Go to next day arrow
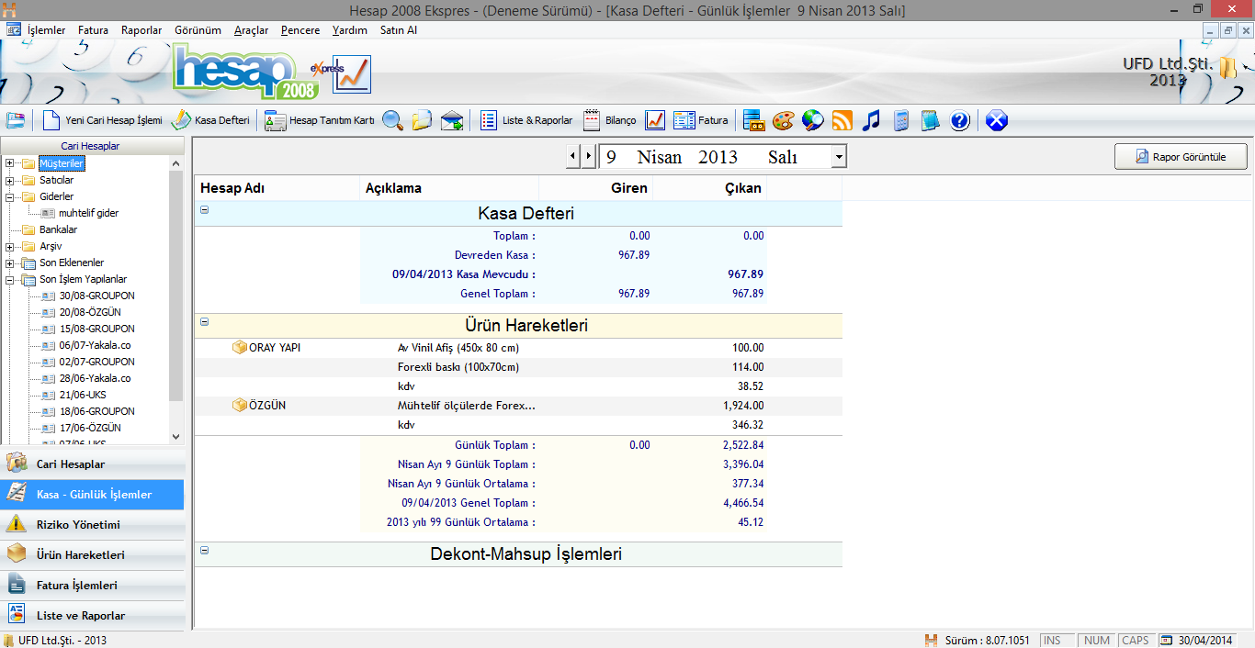This screenshot has height=648, width=1255. pos(588,156)
